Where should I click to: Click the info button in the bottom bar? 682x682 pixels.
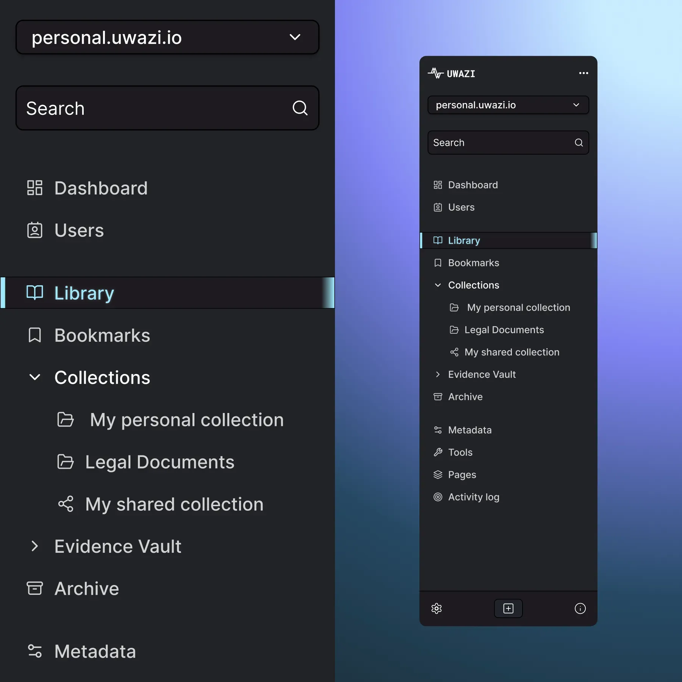[x=579, y=608]
